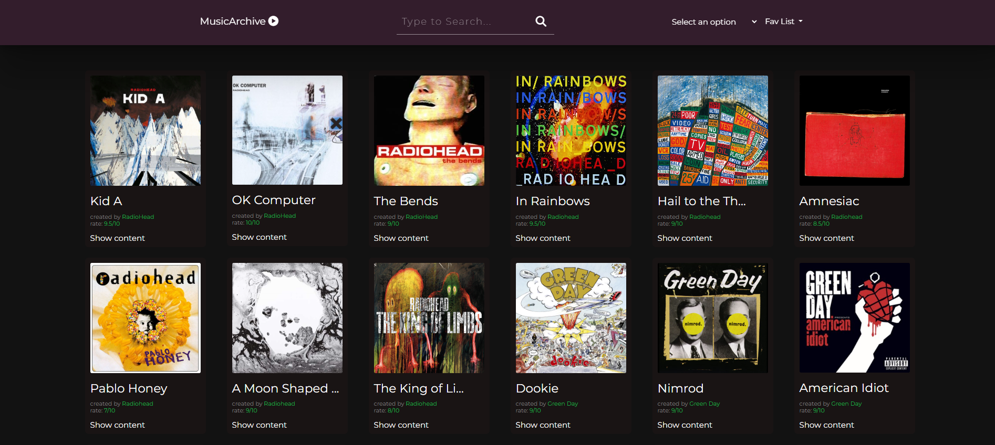Show content for OK Computer

(x=259, y=237)
